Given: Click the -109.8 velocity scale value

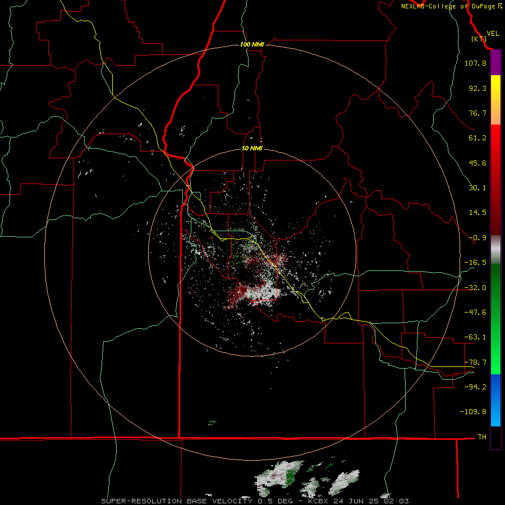Looking at the screenshot, I should tap(473, 412).
